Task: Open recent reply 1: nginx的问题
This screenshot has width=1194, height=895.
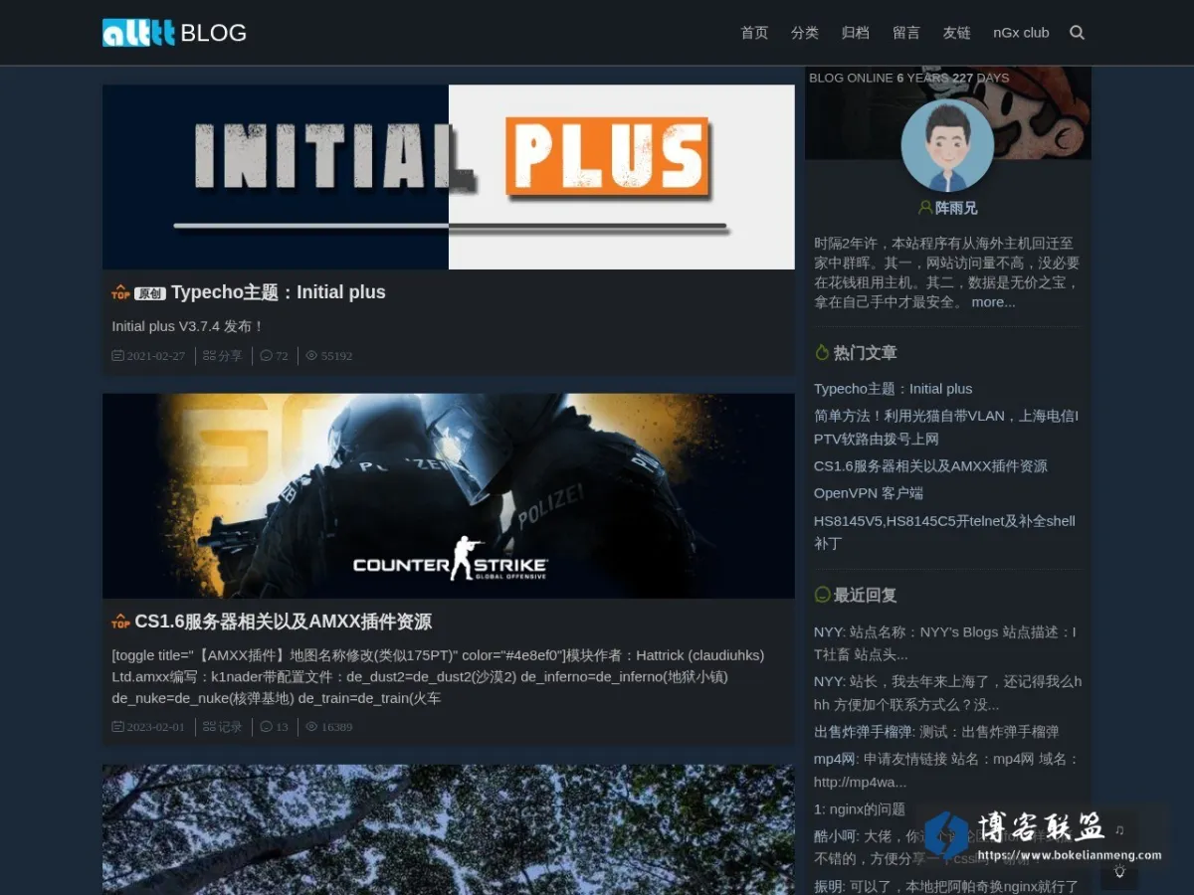Action: click(860, 809)
